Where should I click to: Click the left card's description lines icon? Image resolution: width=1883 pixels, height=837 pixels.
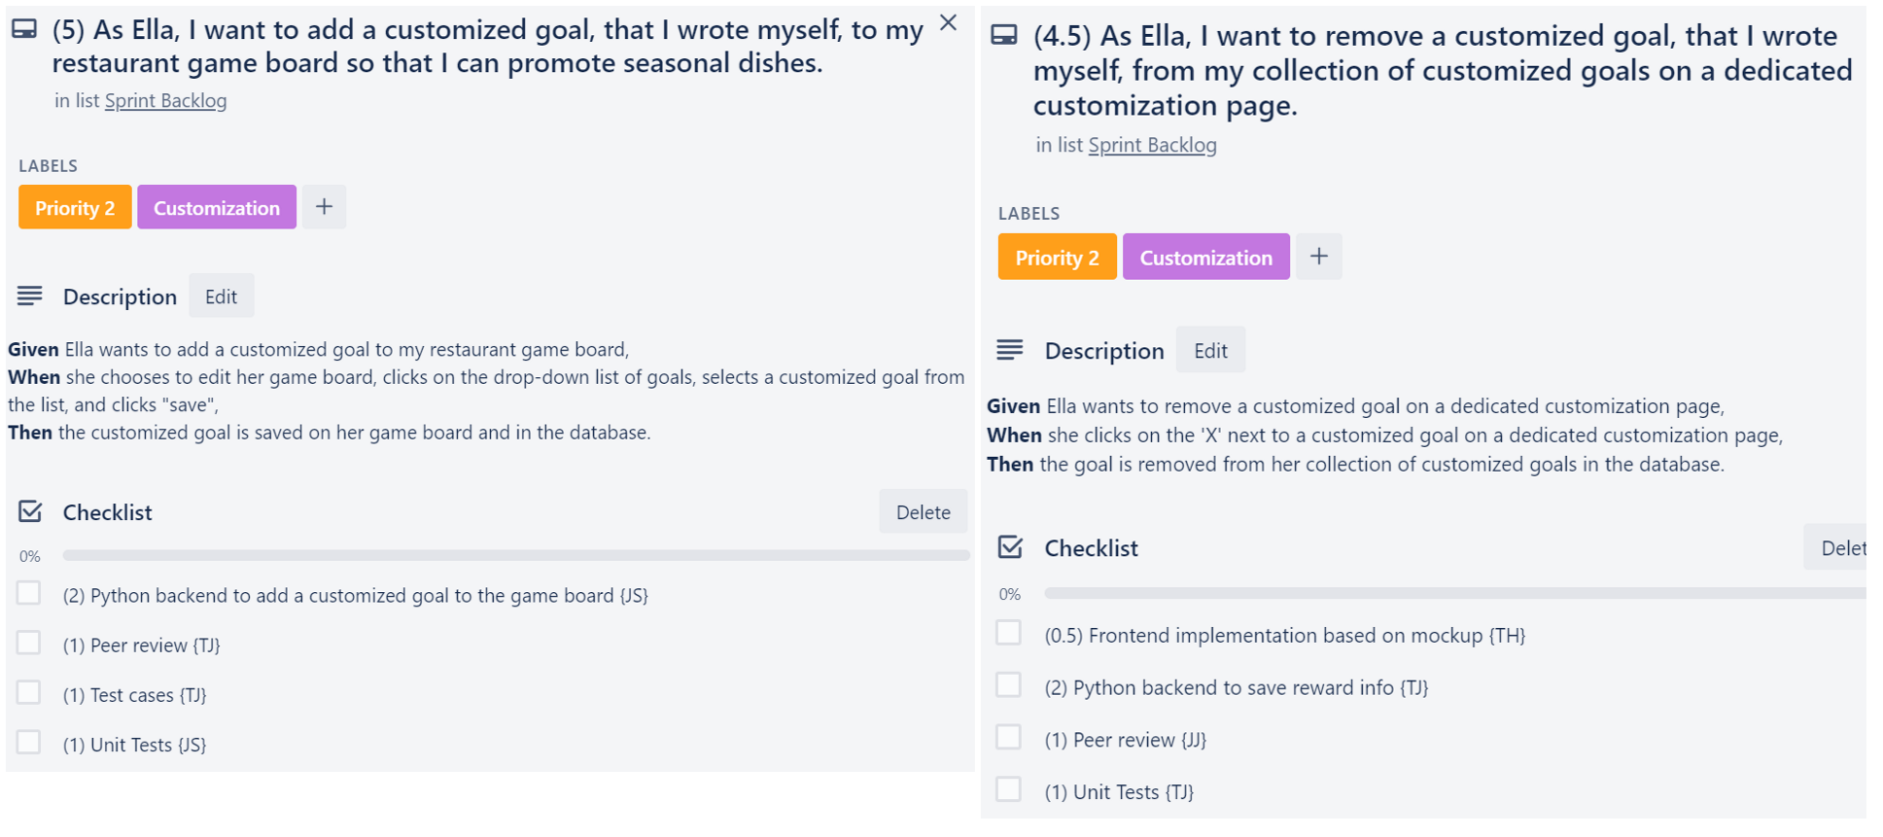[x=30, y=296]
